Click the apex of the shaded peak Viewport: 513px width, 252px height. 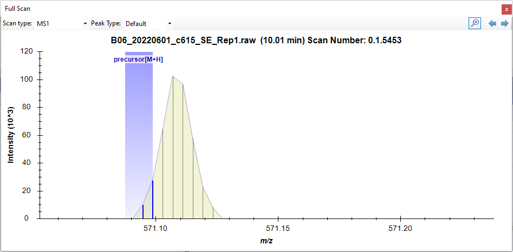172,77
